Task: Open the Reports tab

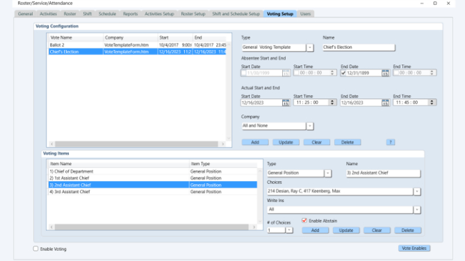Action: [x=130, y=14]
